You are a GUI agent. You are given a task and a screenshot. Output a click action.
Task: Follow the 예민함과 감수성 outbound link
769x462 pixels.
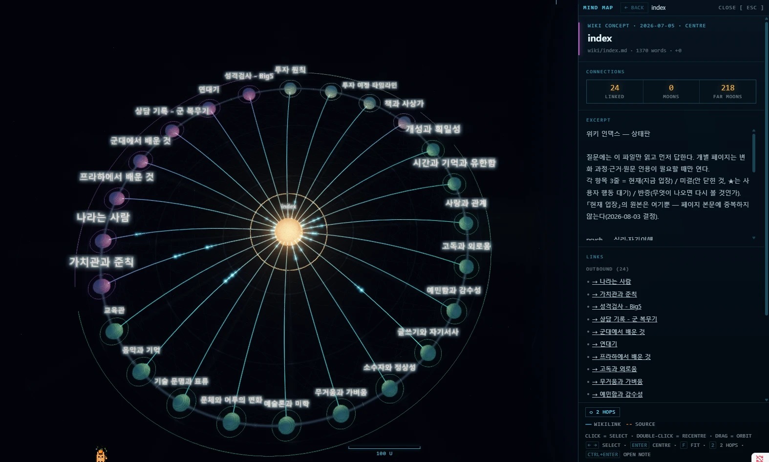pyautogui.click(x=617, y=395)
